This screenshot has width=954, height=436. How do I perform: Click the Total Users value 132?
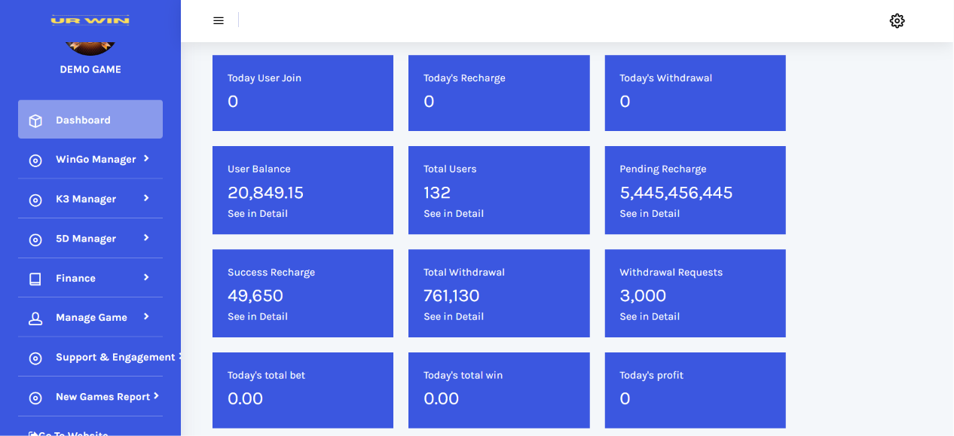point(437,193)
